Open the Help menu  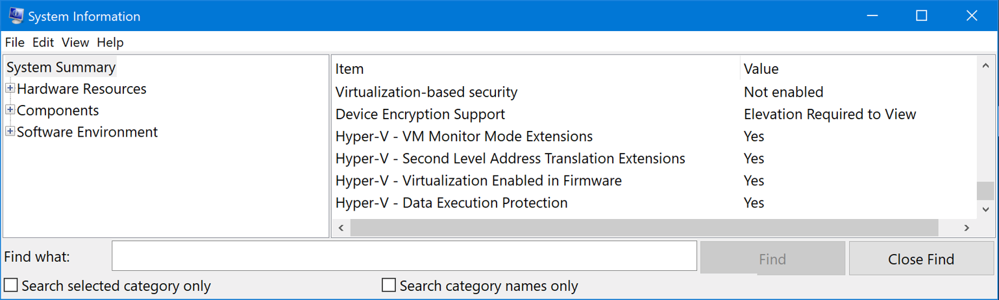[x=110, y=43]
